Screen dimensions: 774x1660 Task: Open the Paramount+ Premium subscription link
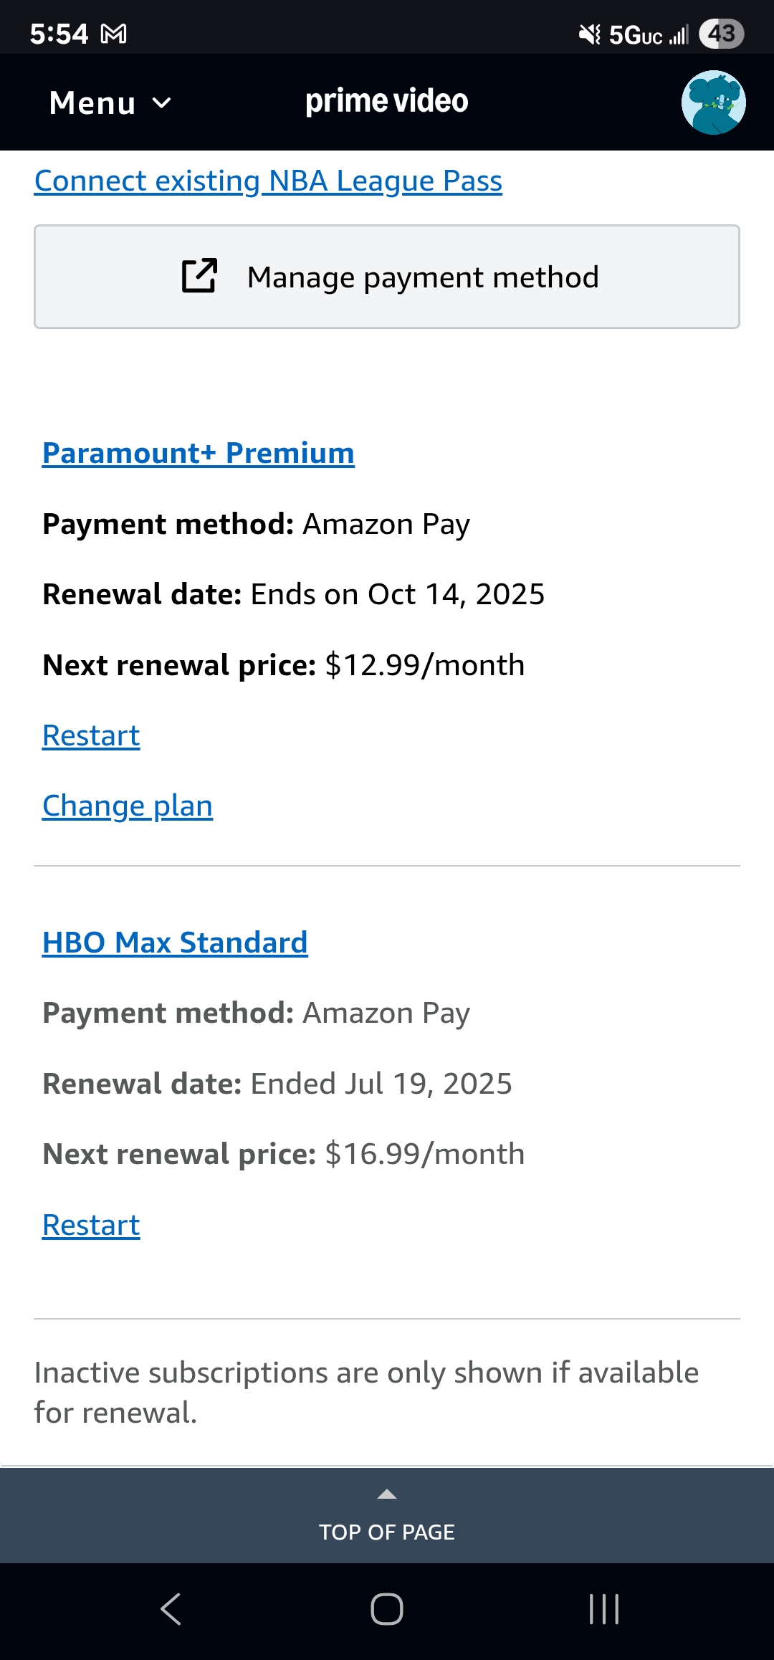coord(198,453)
